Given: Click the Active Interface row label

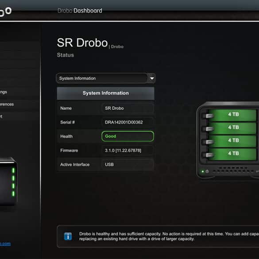Looking at the screenshot, I should [x=75, y=165].
